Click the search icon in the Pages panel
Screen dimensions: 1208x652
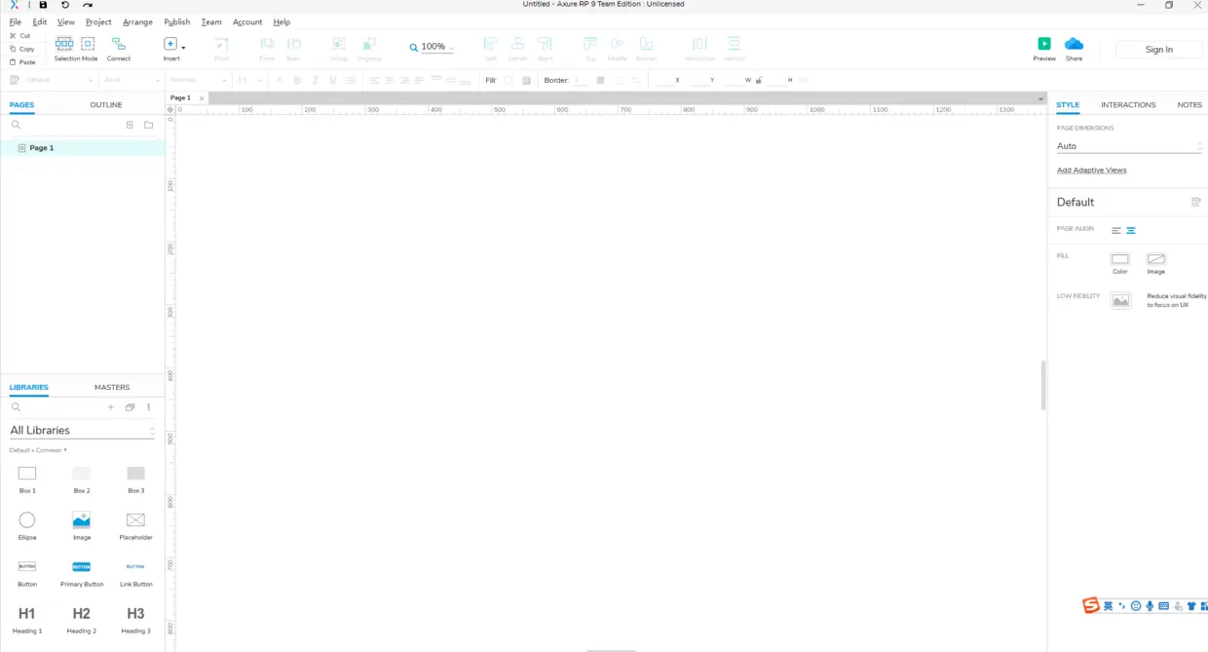click(16, 125)
